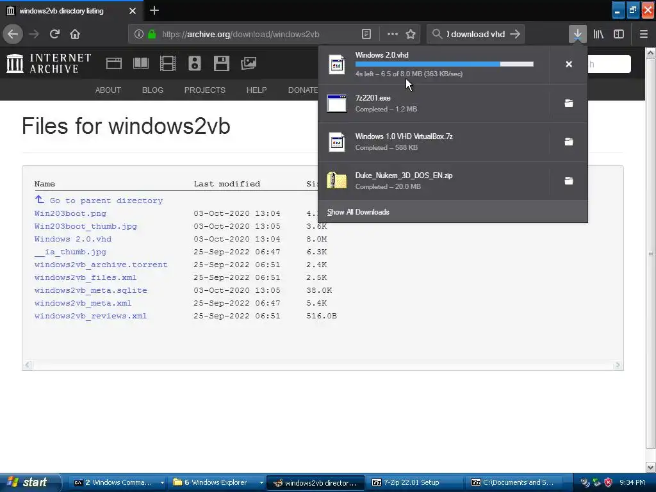Close the windows2vb directory listing tab
This screenshot has height=492, width=656.
[133, 11]
